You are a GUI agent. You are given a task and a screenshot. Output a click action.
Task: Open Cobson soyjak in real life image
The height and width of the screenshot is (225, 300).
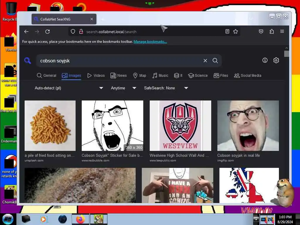pos(248,126)
